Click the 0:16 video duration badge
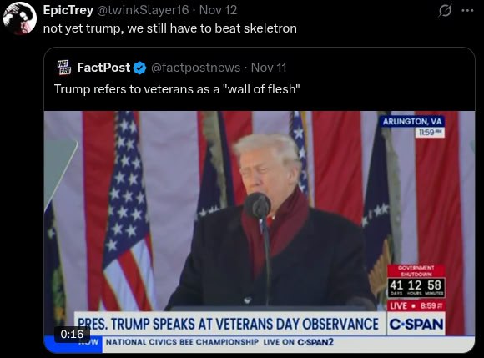The image size is (484, 358). click(x=72, y=335)
